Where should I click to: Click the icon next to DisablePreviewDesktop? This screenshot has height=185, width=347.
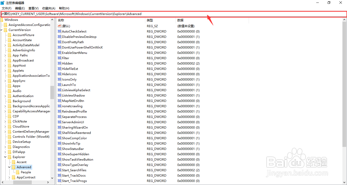[x=59, y=37]
